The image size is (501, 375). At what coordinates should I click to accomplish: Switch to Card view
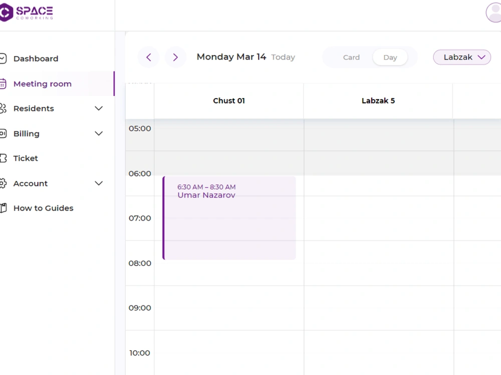351,57
